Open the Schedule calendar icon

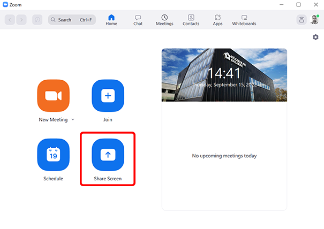(54, 155)
